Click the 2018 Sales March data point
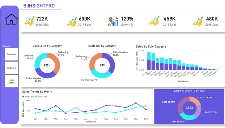The width and height of the screenshot is (225, 128). (56, 106)
